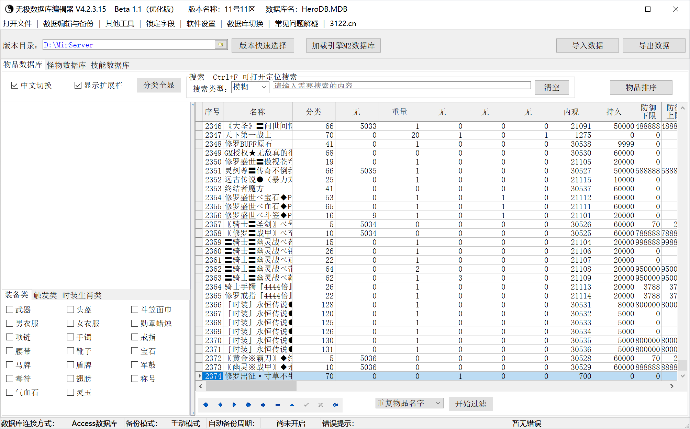Toggle the 中文切换 checkbox
The width and height of the screenshot is (690, 429).
(x=15, y=85)
